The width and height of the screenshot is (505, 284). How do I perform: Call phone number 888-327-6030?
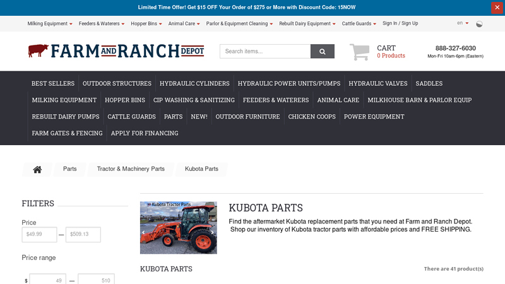click(x=455, y=49)
